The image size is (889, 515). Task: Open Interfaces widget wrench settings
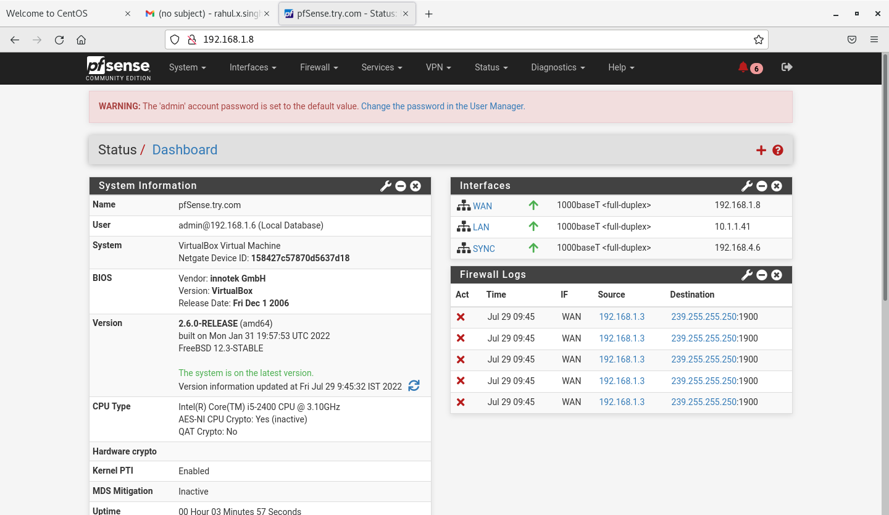(x=747, y=186)
